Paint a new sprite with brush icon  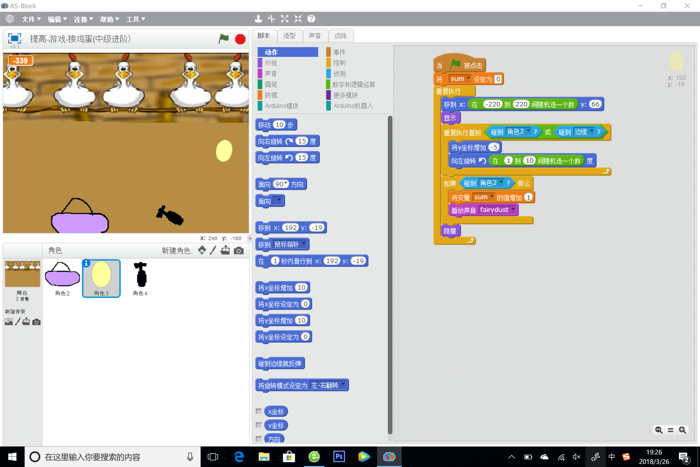pyautogui.click(x=213, y=250)
